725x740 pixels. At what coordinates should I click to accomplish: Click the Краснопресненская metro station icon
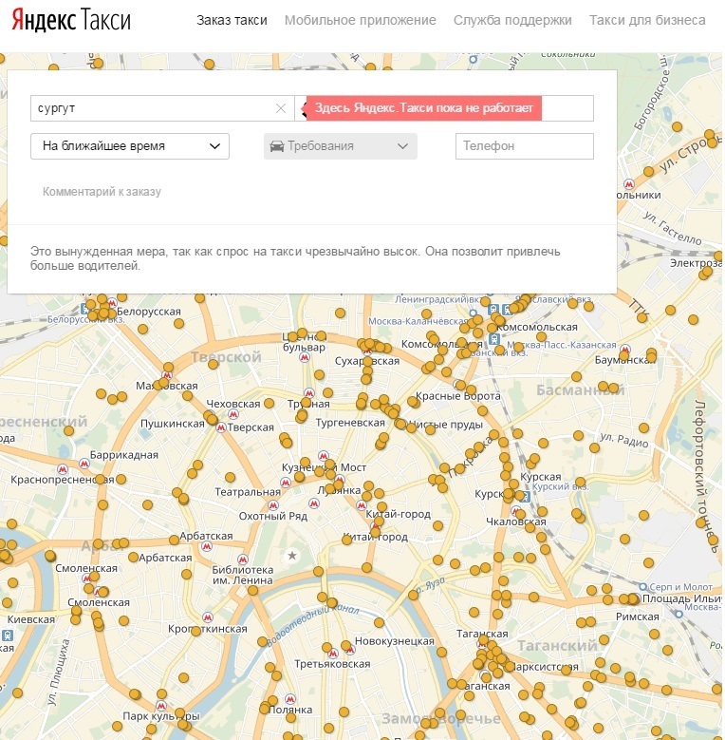point(63,469)
